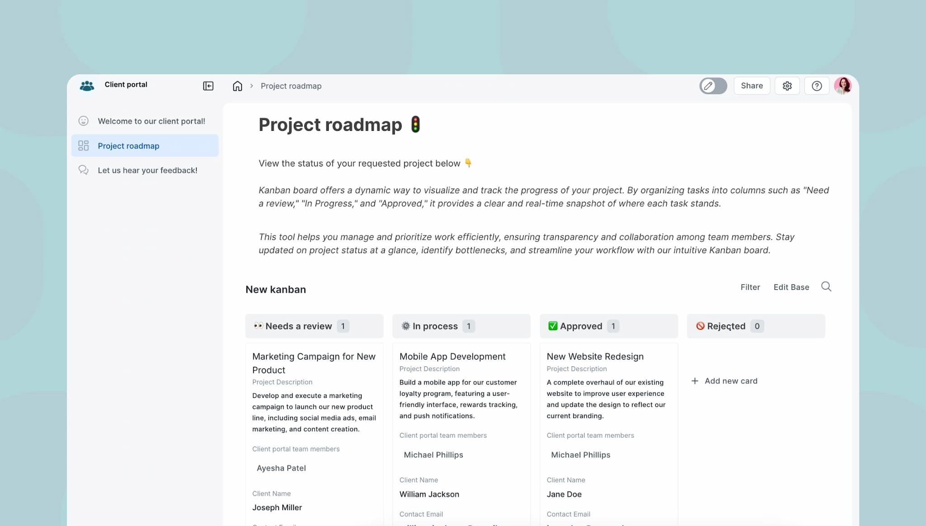
Task: Open the New Website Redesign card
Action: tap(595, 356)
